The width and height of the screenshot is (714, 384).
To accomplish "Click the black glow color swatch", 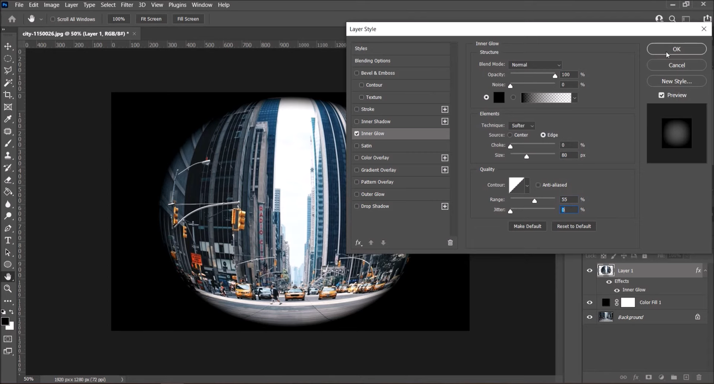I will 499,98.
